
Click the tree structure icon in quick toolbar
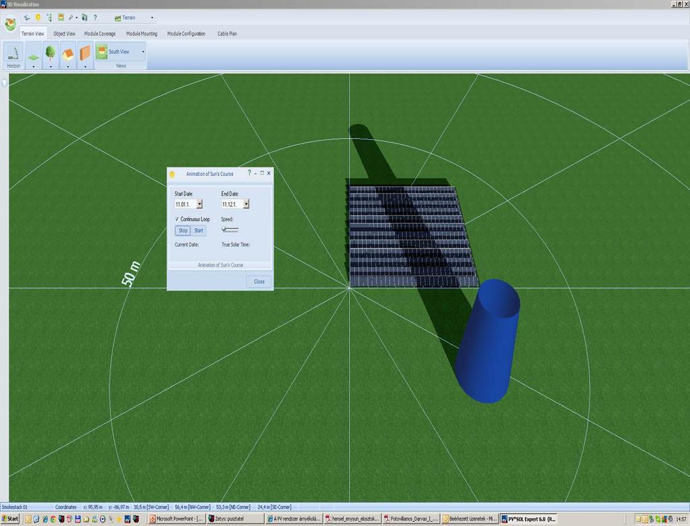(49, 18)
